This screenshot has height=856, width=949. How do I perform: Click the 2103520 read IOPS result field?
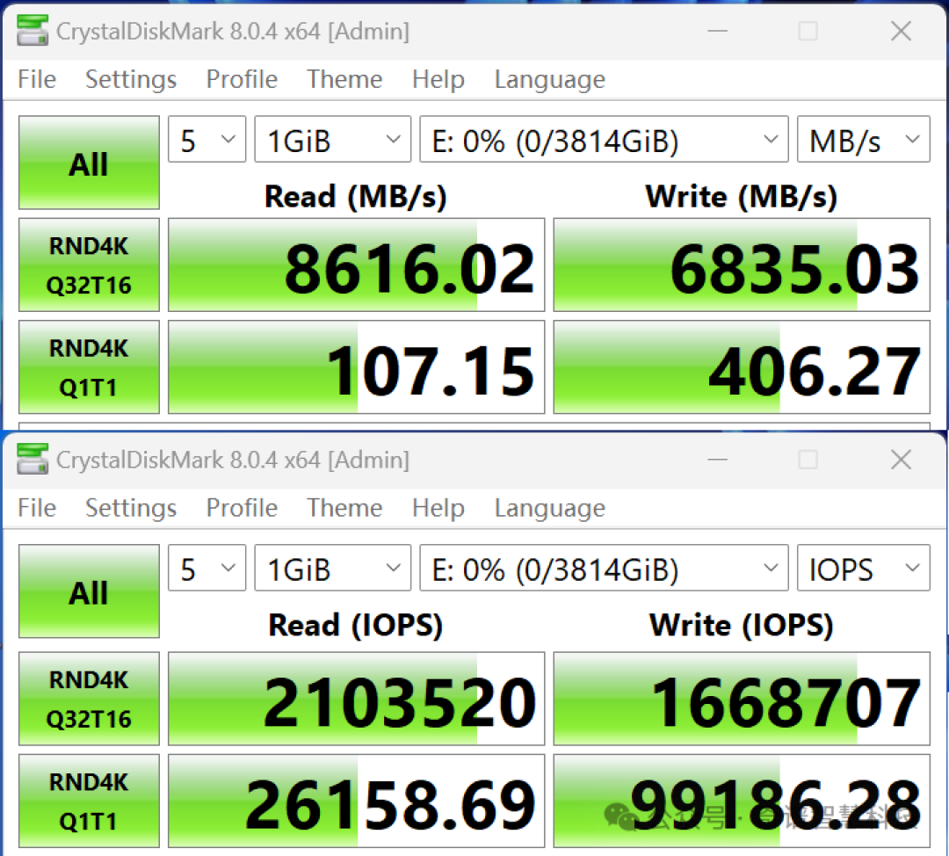pos(356,699)
